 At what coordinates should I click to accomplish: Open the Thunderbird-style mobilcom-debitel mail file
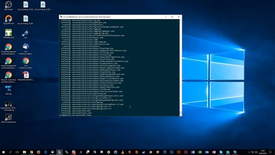pyautogui.click(x=26, y=49)
